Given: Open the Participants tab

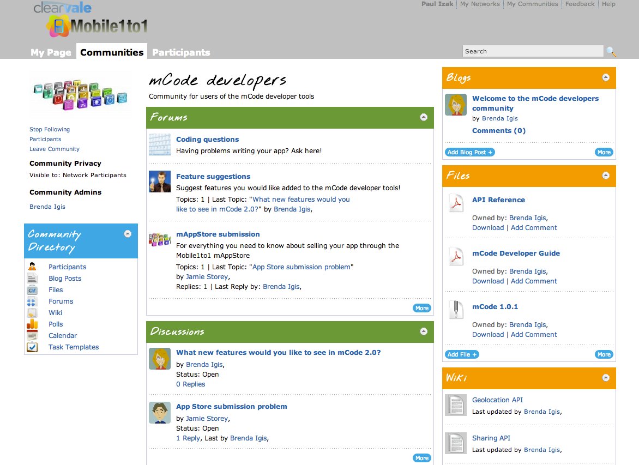Looking at the screenshot, I should 181,52.
